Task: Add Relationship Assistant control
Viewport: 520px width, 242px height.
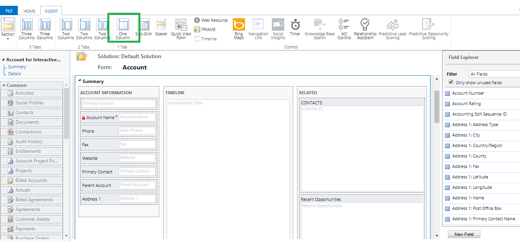Action: point(365,29)
